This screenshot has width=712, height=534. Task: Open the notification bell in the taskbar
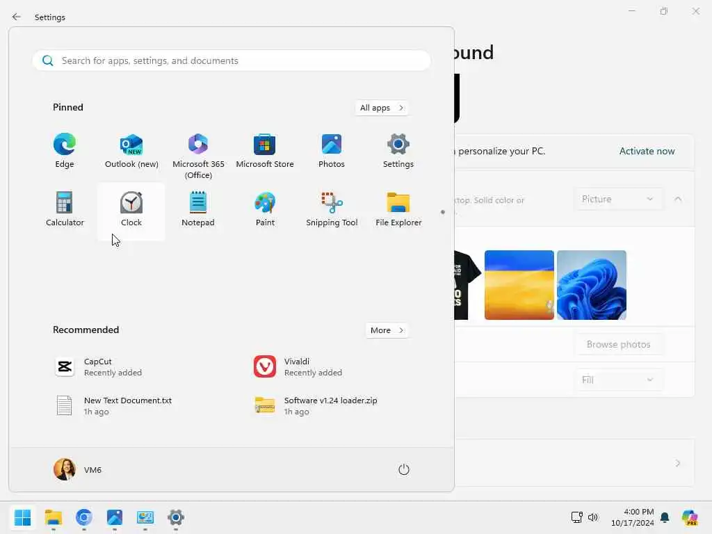tap(665, 517)
